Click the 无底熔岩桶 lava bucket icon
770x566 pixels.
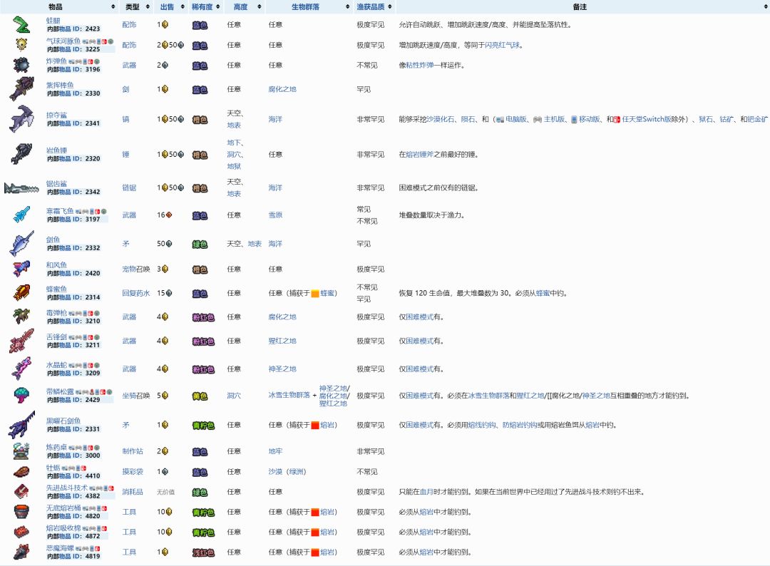[x=21, y=512]
